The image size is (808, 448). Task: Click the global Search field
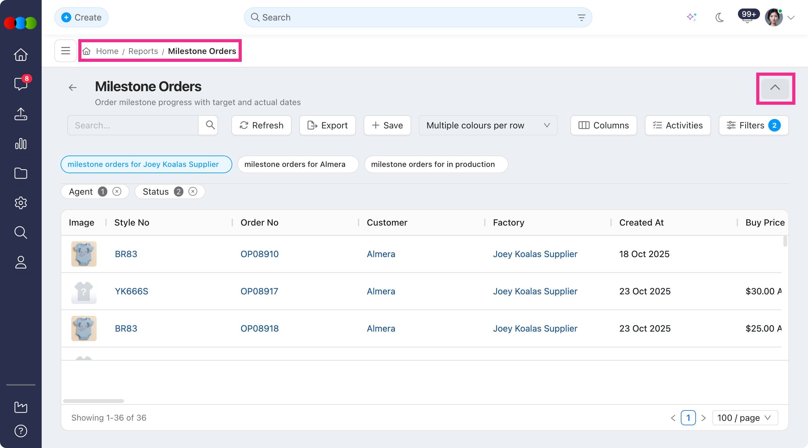[x=418, y=17]
